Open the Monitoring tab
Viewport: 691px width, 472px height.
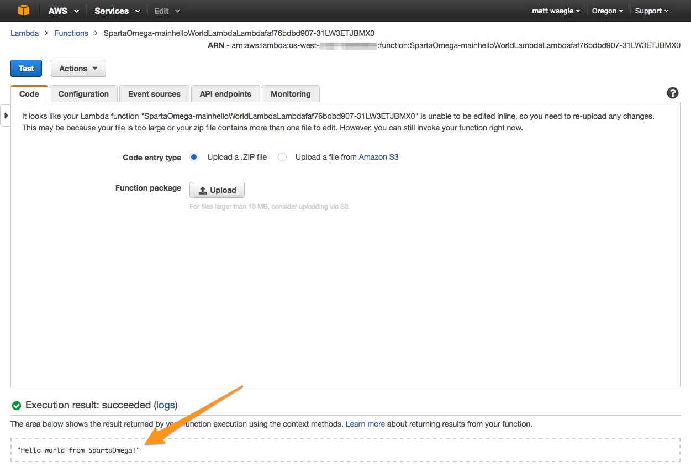[291, 94]
